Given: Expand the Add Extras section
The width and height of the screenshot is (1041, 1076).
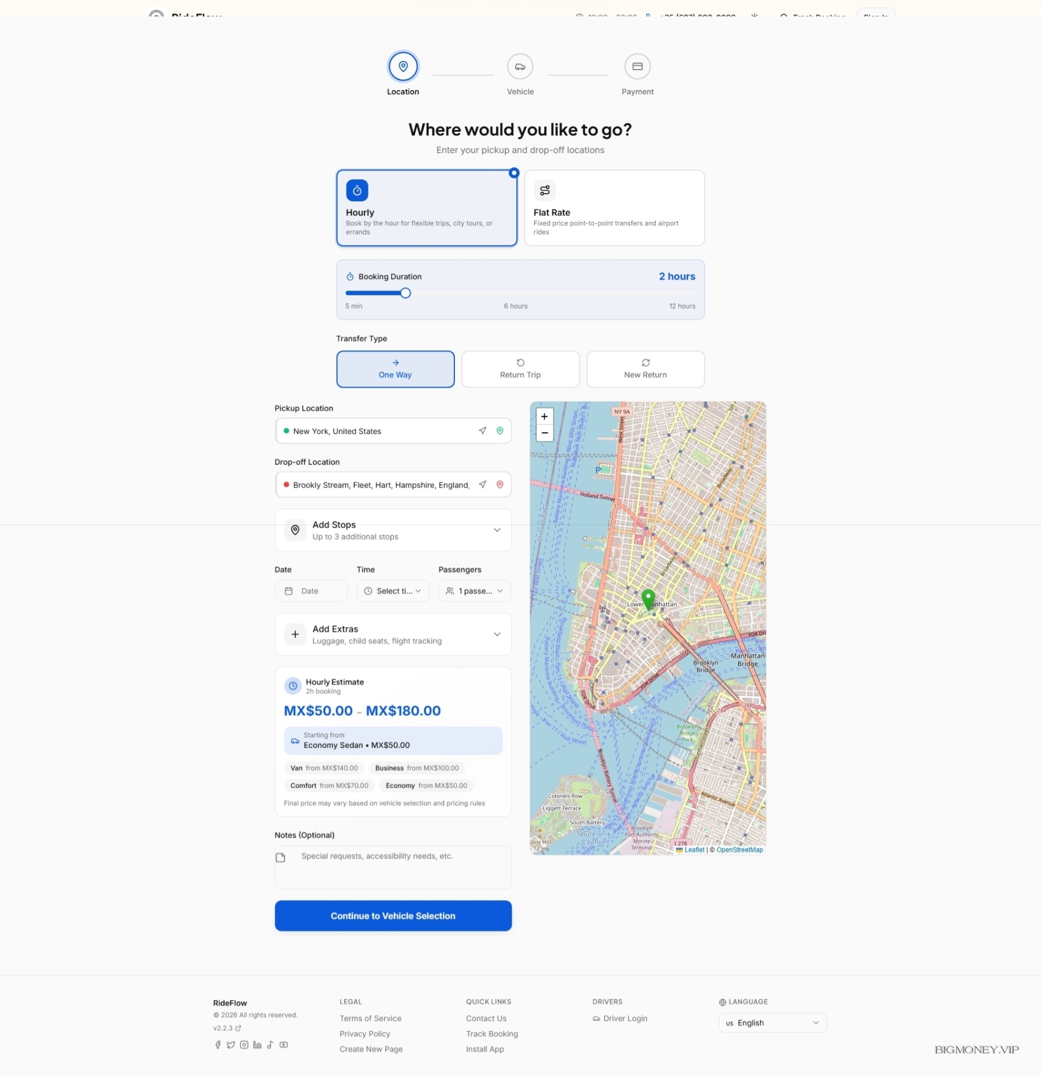Looking at the screenshot, I should tap(393, 635).
